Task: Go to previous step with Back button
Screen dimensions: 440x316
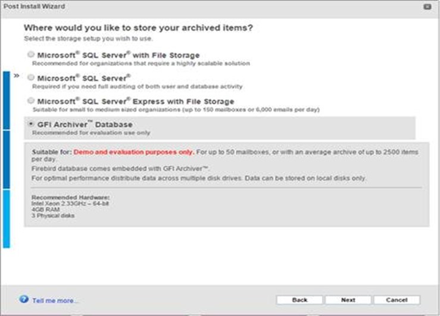Action: (x=299, y=300)
